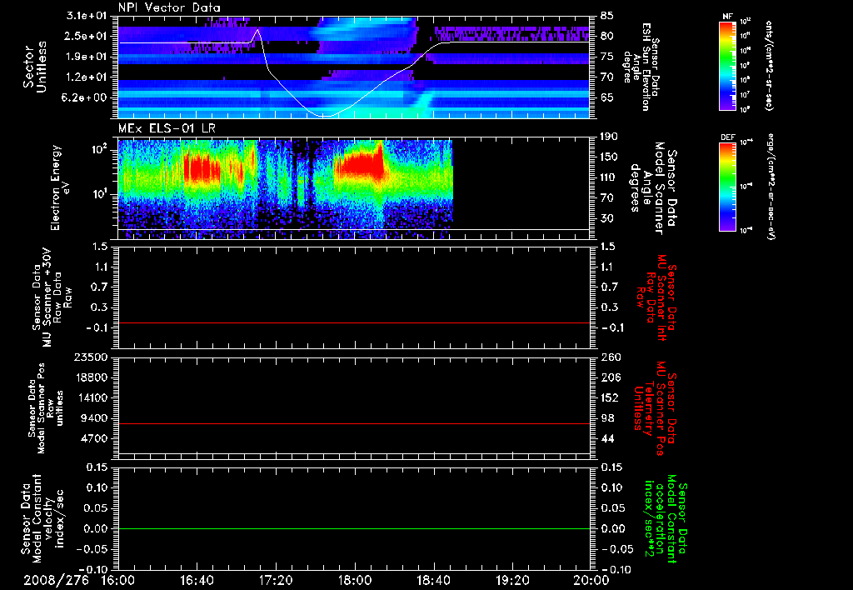Click the '16:00' time tick label

[118, 580]
